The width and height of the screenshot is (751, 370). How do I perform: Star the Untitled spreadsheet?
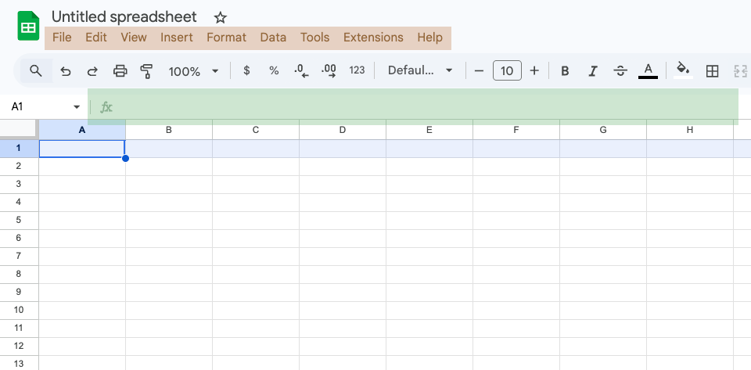click(220, 17)
